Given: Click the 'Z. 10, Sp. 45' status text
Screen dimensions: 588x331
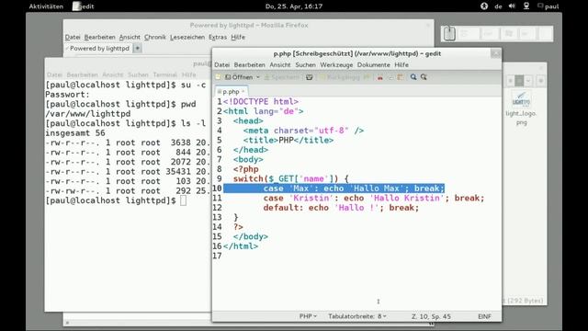Looking at the screenshot, I should click(431, 316).
